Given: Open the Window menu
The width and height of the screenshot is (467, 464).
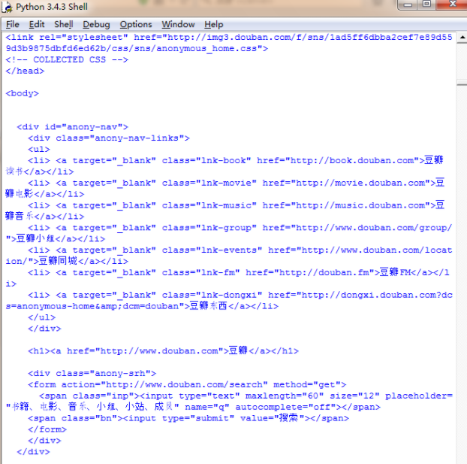Looking at the screenshot, I should coord(178,25).
